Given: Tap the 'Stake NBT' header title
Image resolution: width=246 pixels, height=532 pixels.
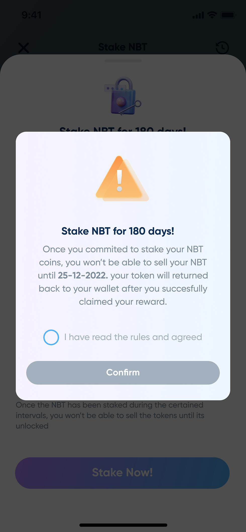Looking at the screenshot, I should (123, 47).
